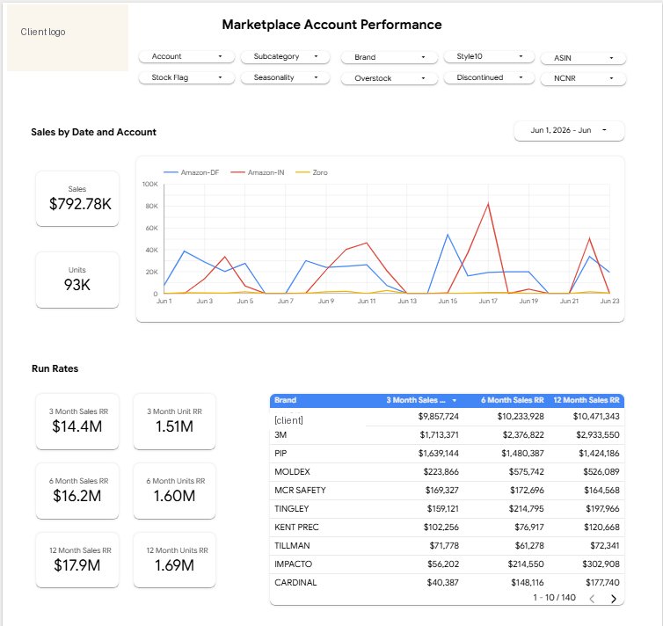Select the Units 93K scorecard
This screenshot has height=626, width=663.
tap(77, 280)
